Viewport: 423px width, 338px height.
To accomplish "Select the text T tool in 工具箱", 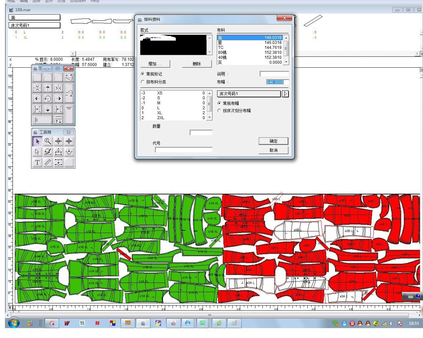I will (x=37, y=162).
